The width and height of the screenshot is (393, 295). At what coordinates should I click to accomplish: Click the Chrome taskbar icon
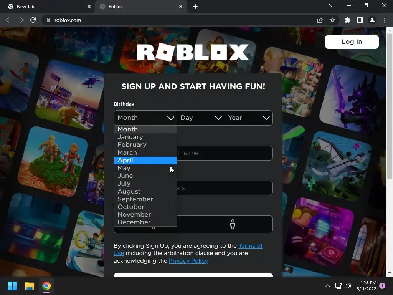(46, 286)
